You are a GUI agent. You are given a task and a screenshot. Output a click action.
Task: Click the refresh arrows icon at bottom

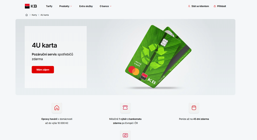coord(125,135)
